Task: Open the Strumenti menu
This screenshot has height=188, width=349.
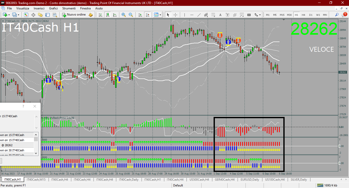Action: (x=69, y=8)
